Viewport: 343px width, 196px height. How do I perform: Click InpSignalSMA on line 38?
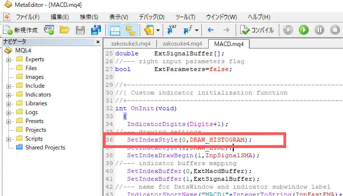tap(229, 155)
